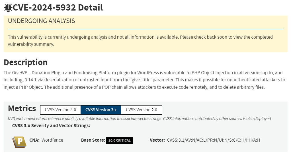Image resolution: width=291 pixels, height=157 pixels.
Task: Click the bug icon beside the CVE title
Action: [x=8, y=8]
